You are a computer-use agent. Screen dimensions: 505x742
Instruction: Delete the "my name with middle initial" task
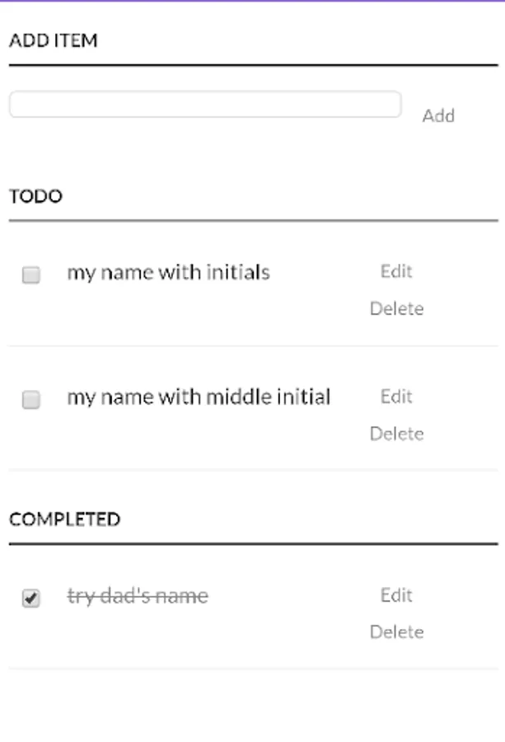click(x=396, y=434)
